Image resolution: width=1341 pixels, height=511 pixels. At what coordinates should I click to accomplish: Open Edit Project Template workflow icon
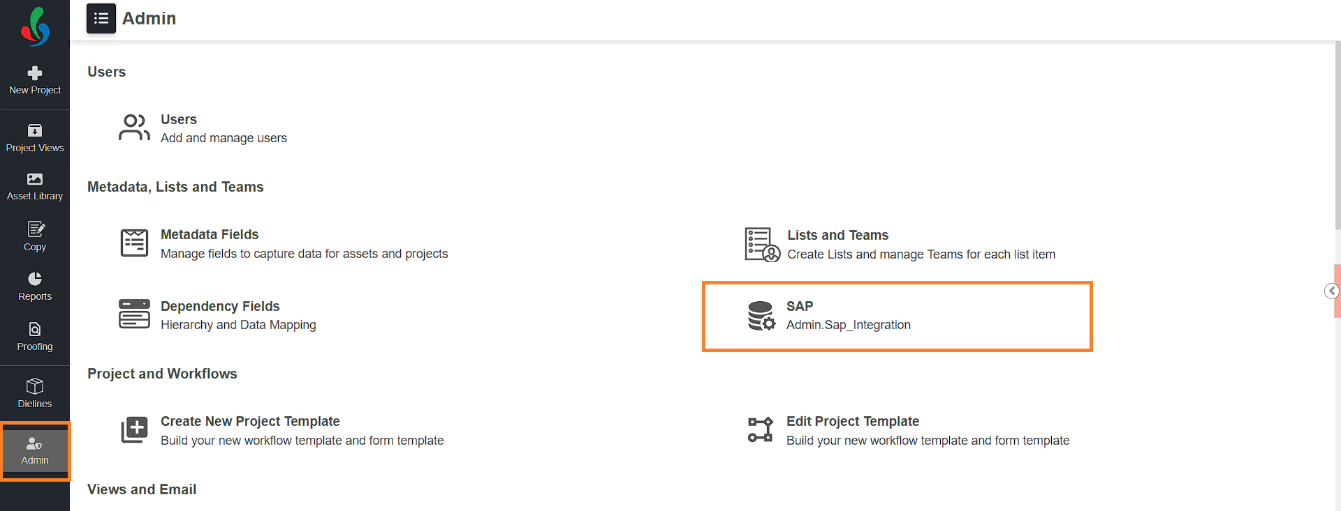point(761,429)
